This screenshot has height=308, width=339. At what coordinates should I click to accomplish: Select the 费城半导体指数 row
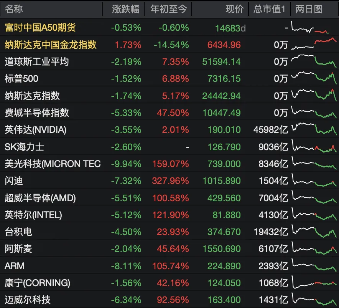(169, 113)
